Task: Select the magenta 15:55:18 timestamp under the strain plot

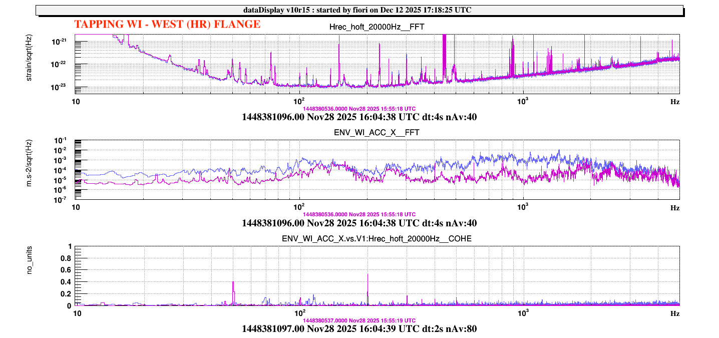Action: (359, 109)
